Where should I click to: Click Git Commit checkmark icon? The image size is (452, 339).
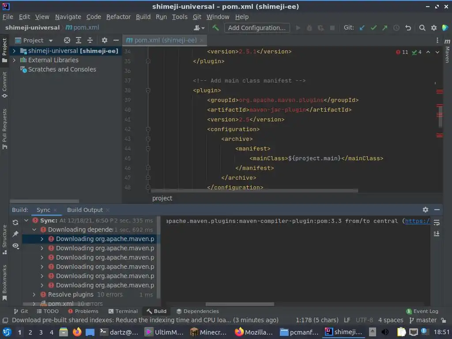(x=373, y=28)
